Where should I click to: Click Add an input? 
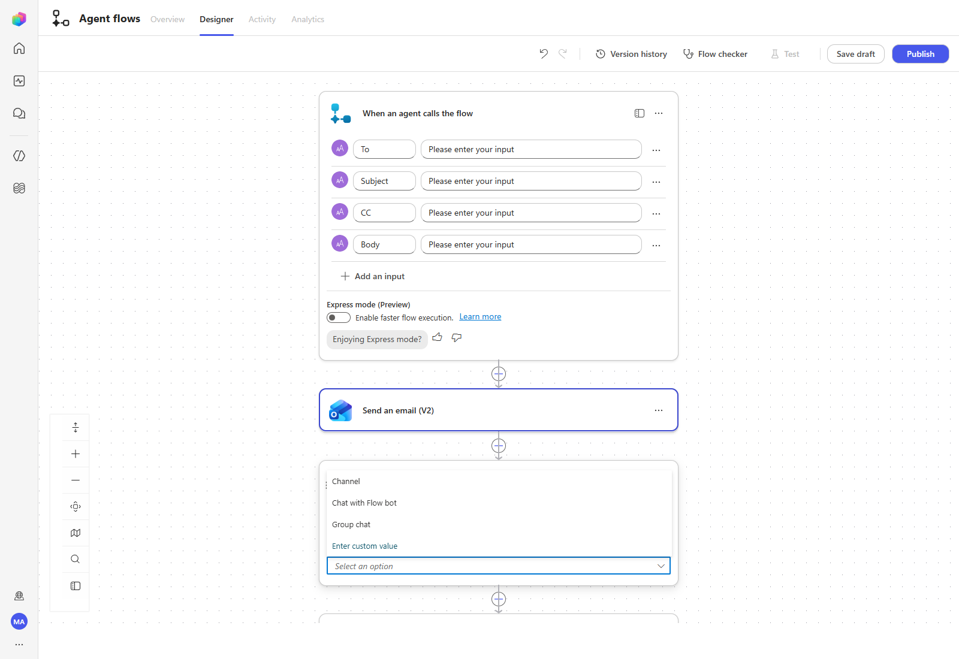373,276
